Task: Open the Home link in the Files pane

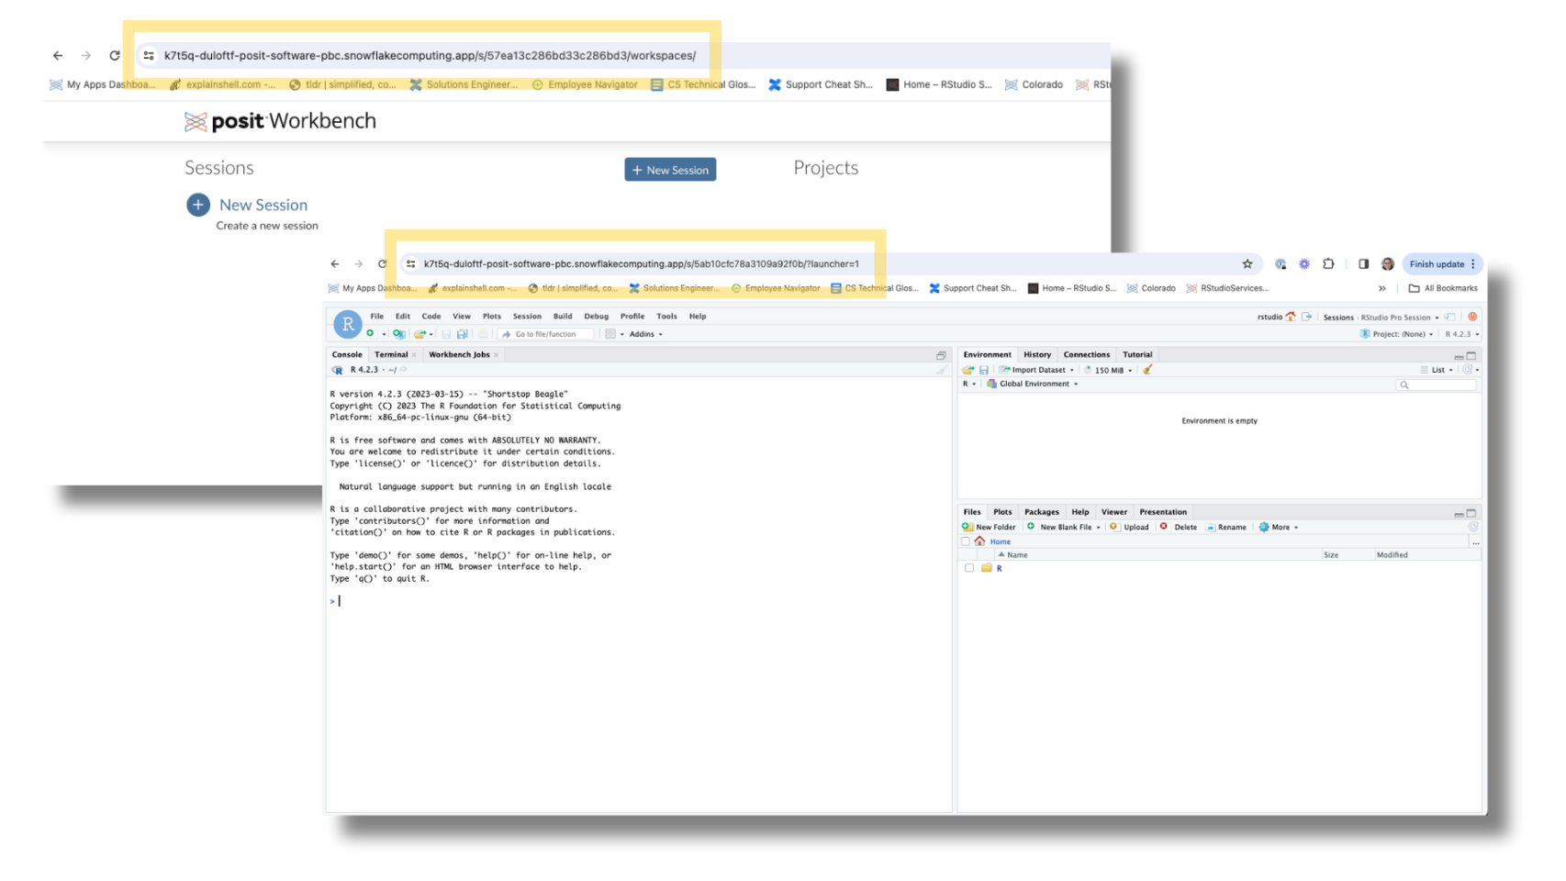Action: pos(1000,541)
